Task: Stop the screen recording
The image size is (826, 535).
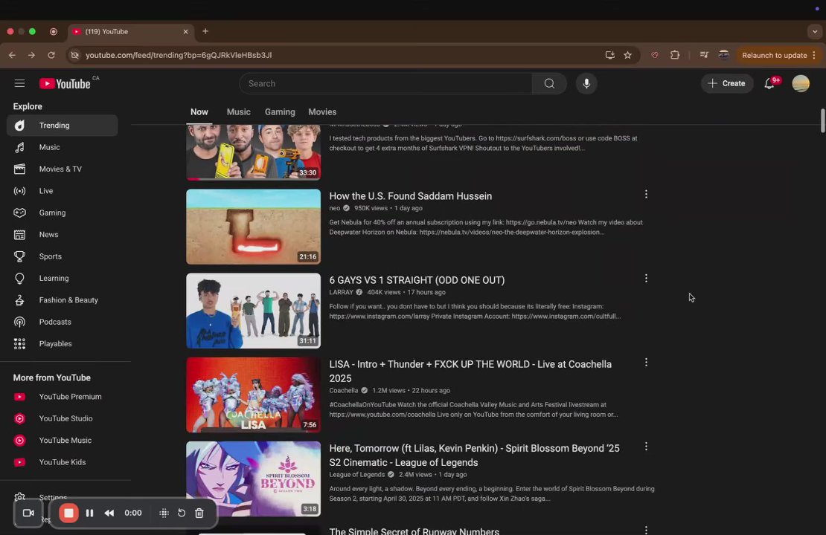Action: 68,513
